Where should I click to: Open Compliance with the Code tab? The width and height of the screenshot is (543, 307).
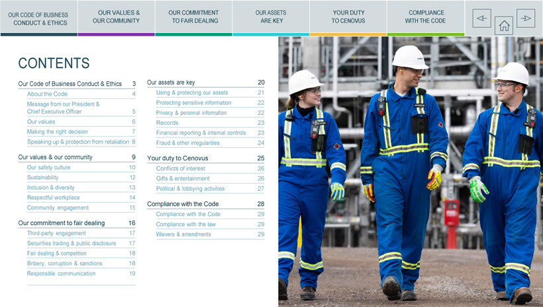click(426, 17)
